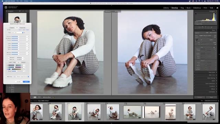
Task: Switch to Loupe view icon in toolbar
Action: [32, 97]
